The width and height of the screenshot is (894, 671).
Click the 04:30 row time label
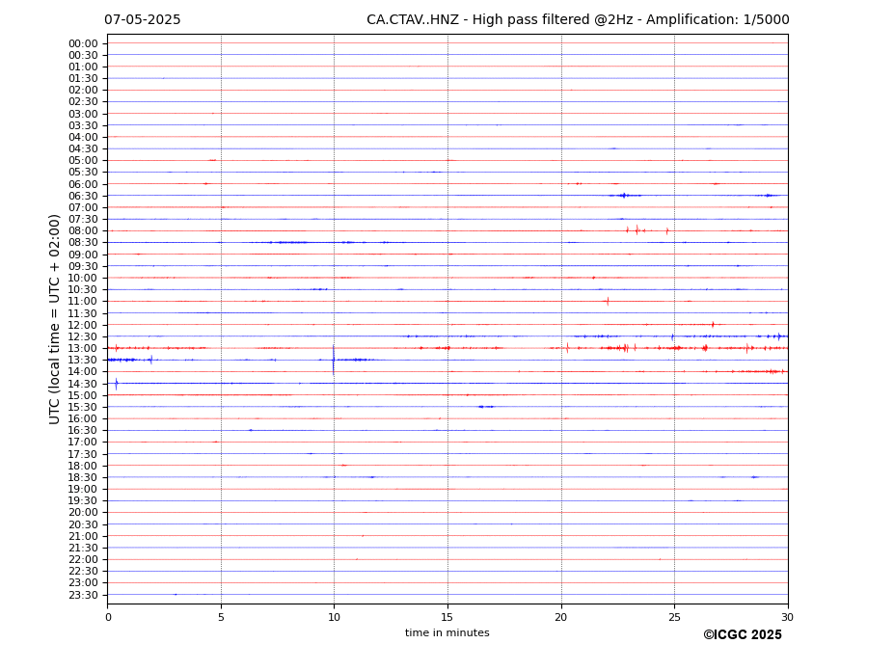(x=83, y=149)
